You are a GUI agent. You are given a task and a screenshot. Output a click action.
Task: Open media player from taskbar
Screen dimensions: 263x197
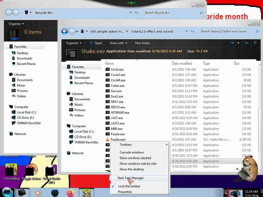[x=38, y=193]
